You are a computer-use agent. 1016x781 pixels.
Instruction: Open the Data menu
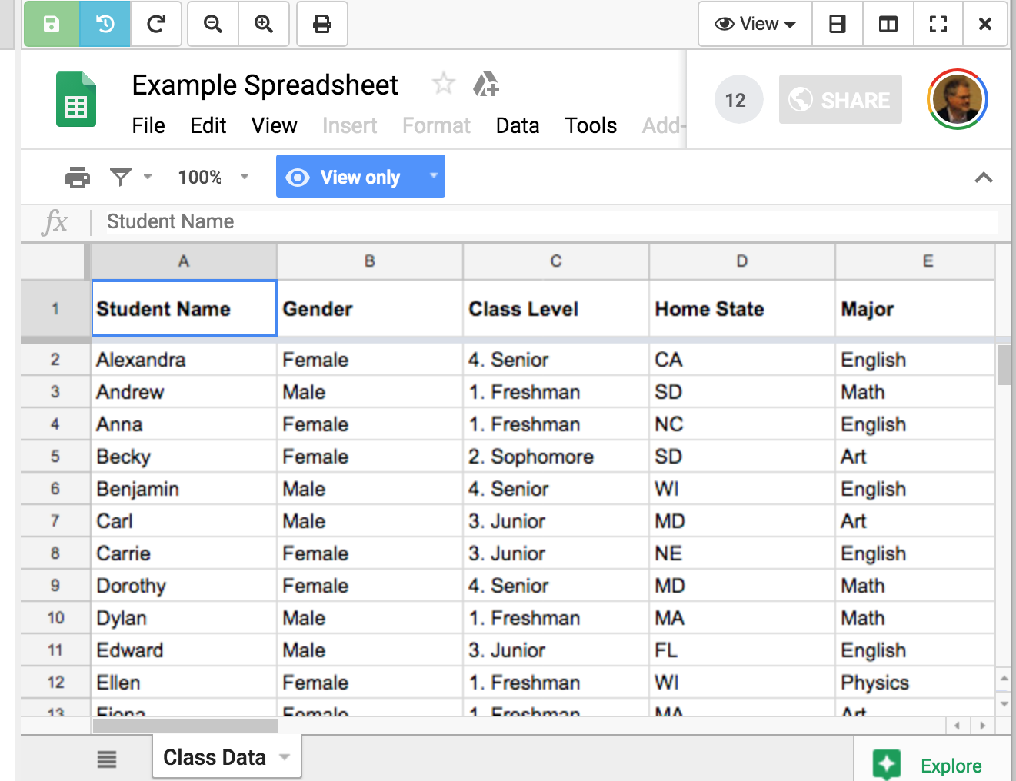click(517, 125)
